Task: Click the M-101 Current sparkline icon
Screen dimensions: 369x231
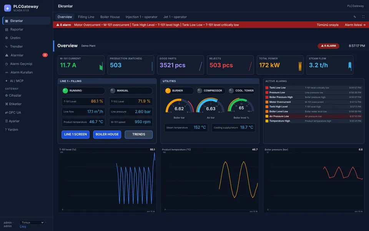Action: 101,66
